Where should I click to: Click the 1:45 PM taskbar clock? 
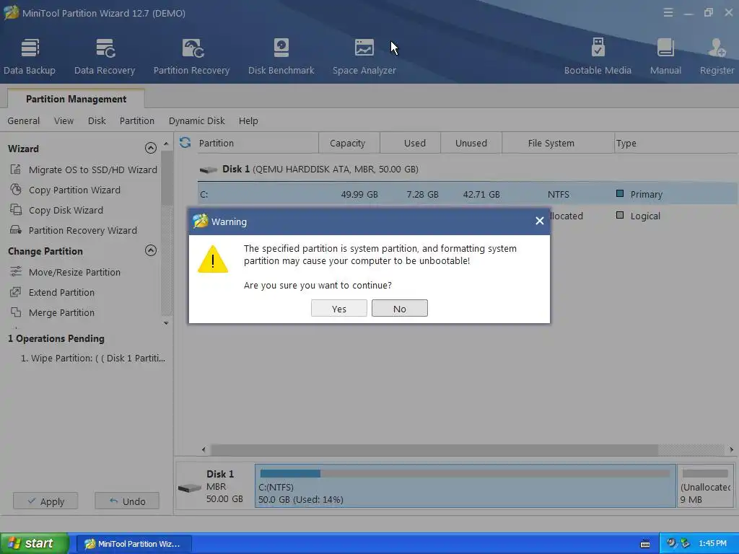[712, 543]
